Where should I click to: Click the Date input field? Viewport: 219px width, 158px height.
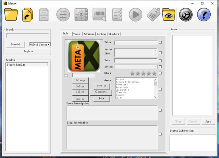tap(136, 61)
